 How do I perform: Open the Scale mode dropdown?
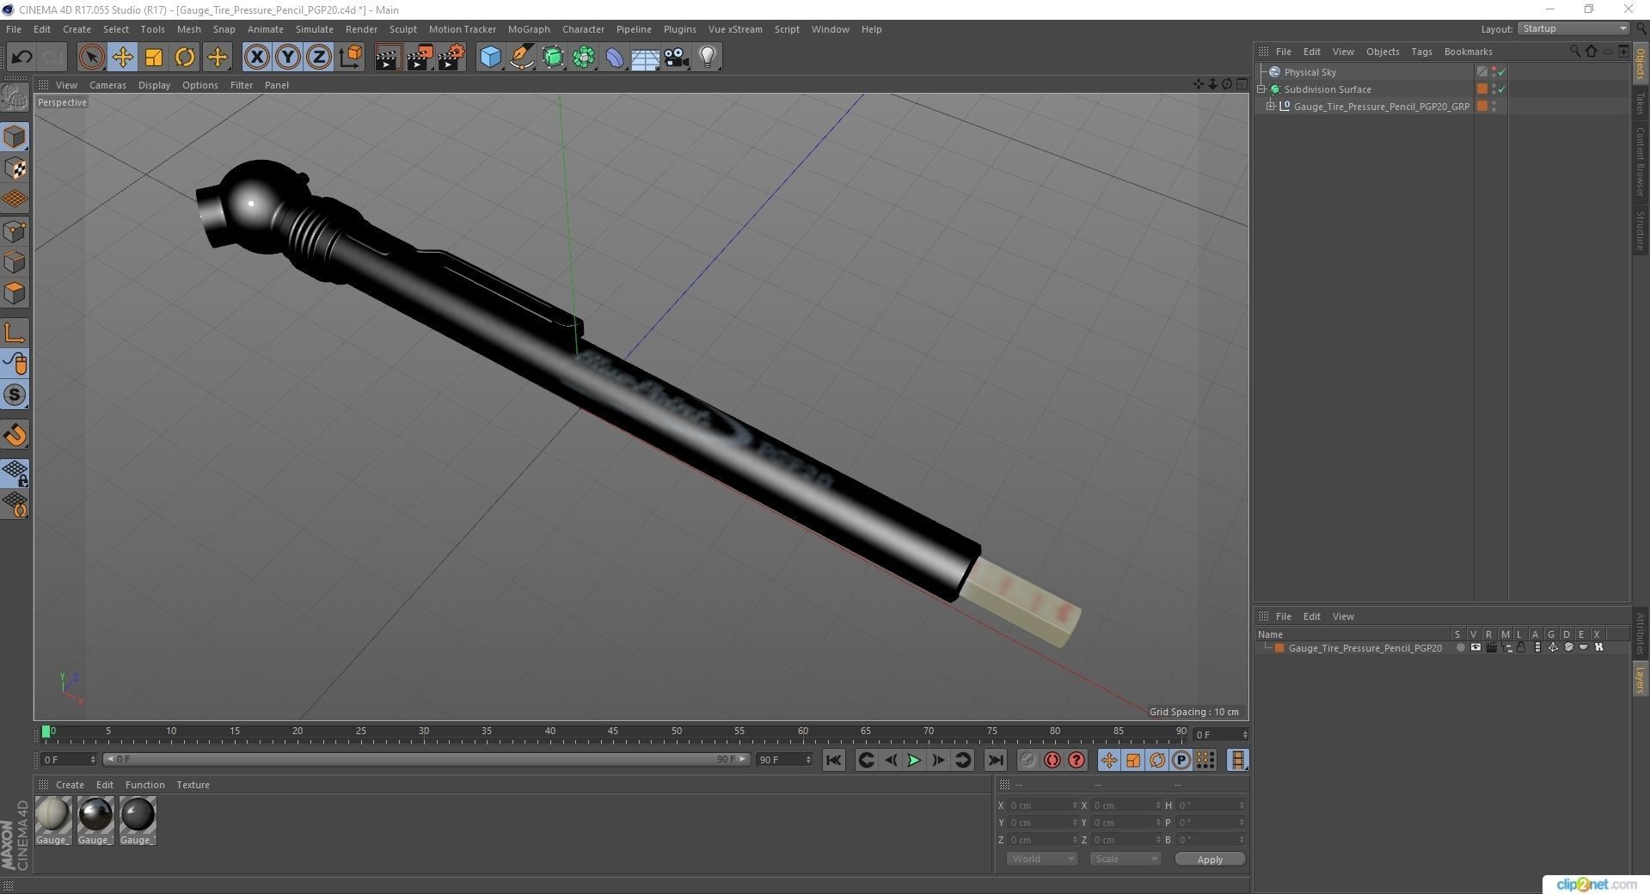pos(1126,859)
